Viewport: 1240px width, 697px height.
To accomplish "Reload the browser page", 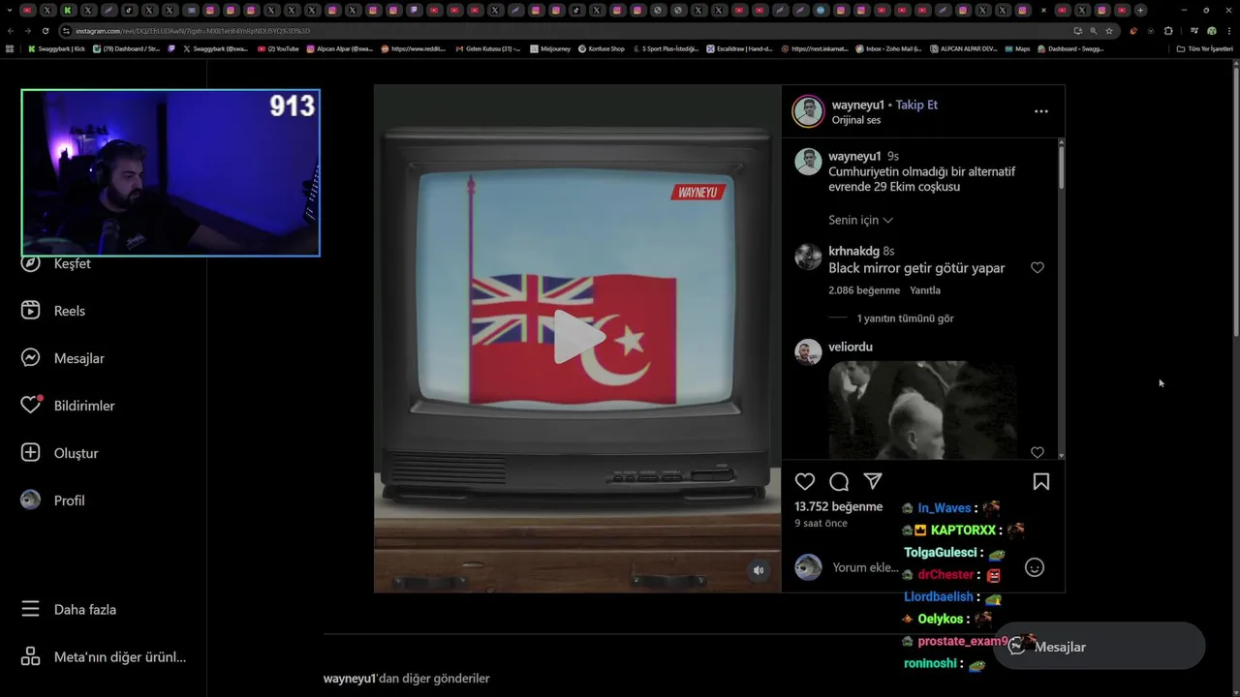I will [x=45, y=31].
